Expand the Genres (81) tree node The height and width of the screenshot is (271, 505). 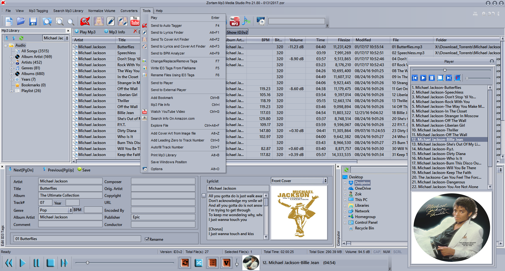(12, 68)
